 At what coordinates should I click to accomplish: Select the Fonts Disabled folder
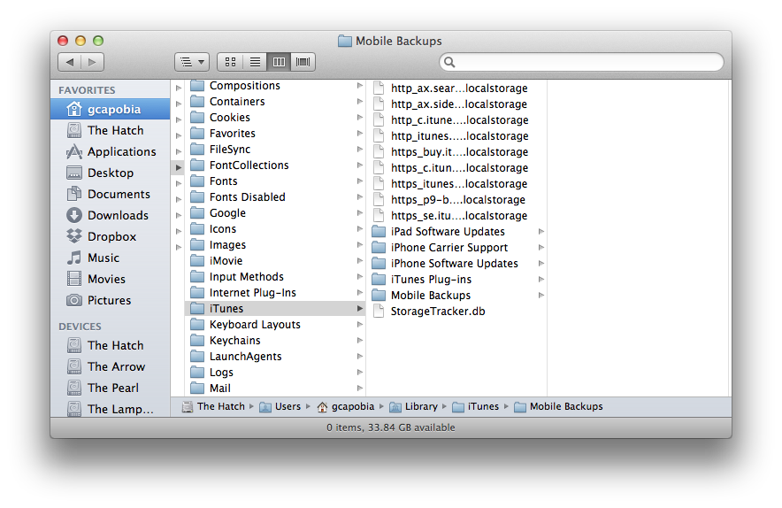[x=275, y=197]
